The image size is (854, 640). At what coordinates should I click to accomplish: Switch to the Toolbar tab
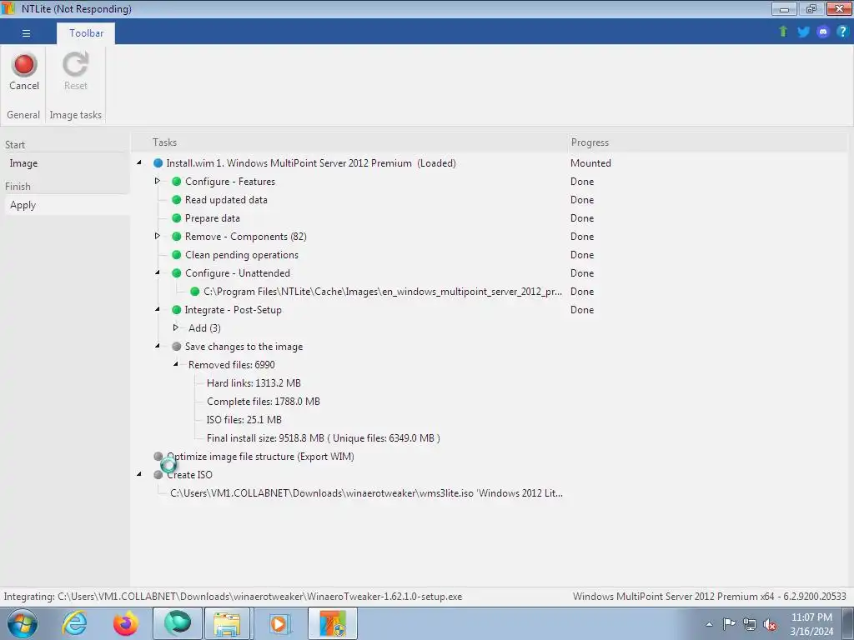[86, 33]
